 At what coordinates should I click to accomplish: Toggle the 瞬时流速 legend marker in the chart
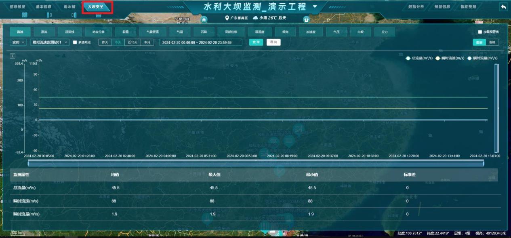tap(437, 58)
